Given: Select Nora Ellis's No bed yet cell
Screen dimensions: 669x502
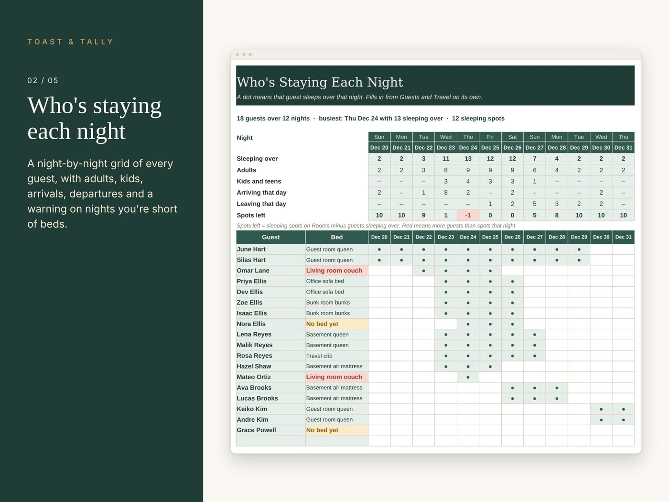Looking at the screenshot, I should click(337, 324).
